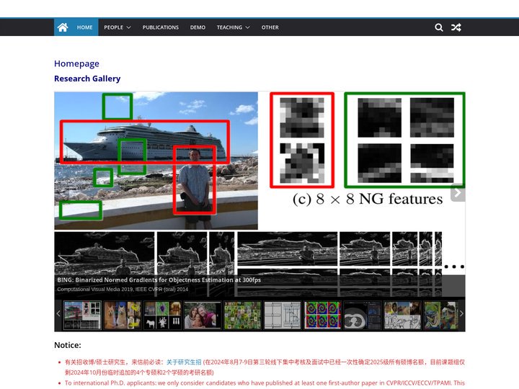Expand the Teaching menu chevron
519x389 pixels.
click(x=247, y=27)
